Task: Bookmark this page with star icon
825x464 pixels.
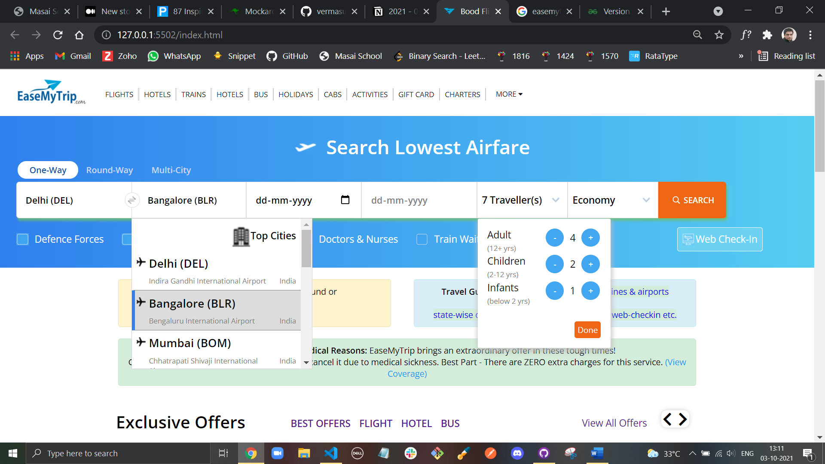Action: 719,35
